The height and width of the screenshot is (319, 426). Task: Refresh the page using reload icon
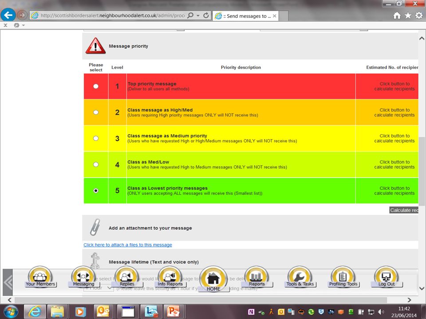tap(206, 16)
